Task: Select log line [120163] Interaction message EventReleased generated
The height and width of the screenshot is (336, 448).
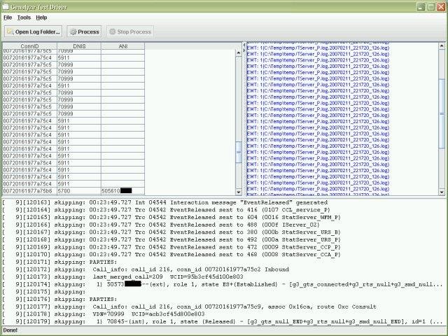Action: 165,202
